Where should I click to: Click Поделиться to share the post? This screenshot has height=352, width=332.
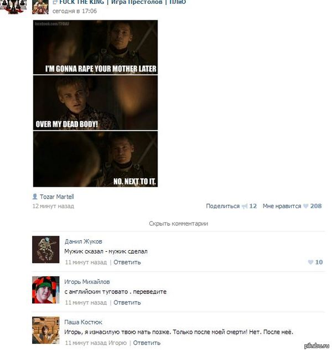[x=222, y=206]
